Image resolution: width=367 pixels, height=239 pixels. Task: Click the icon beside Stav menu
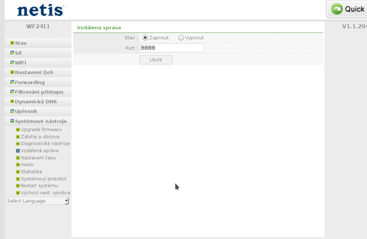(12, 43)
